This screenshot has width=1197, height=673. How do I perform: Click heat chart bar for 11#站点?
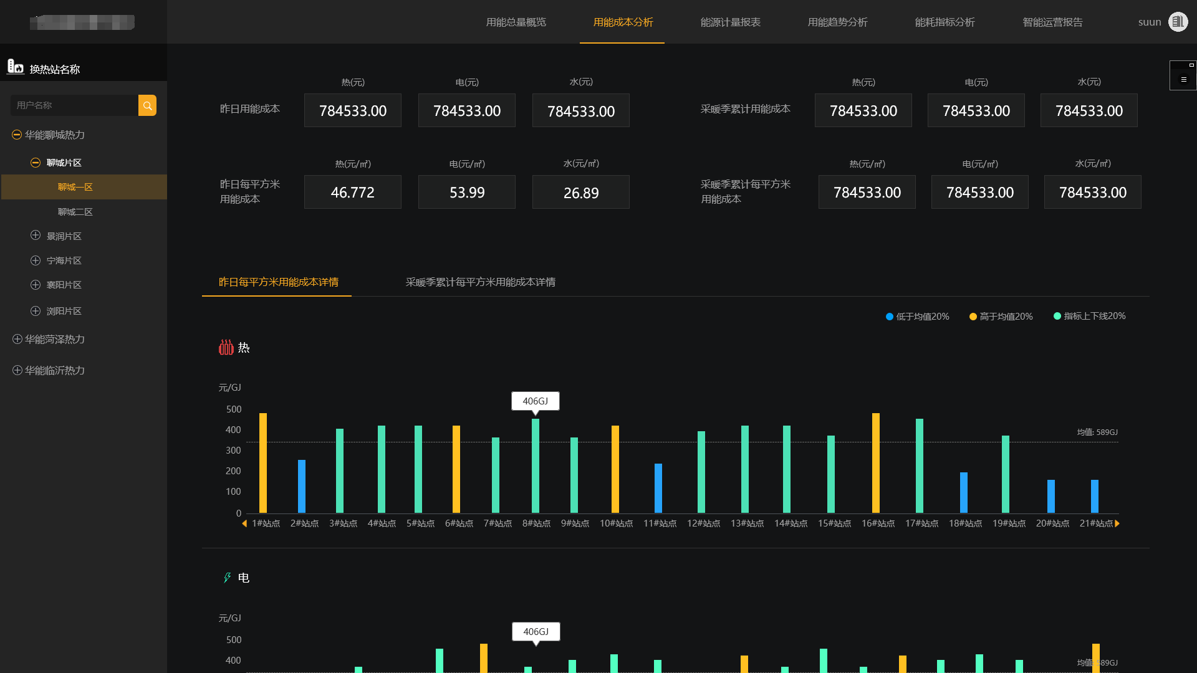click(x=658, y=488)
